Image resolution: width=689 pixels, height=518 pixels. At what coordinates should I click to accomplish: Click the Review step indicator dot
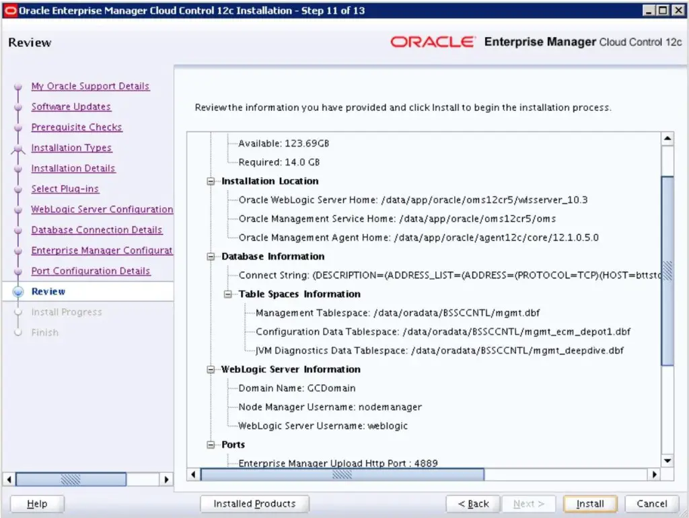(19, 291)
